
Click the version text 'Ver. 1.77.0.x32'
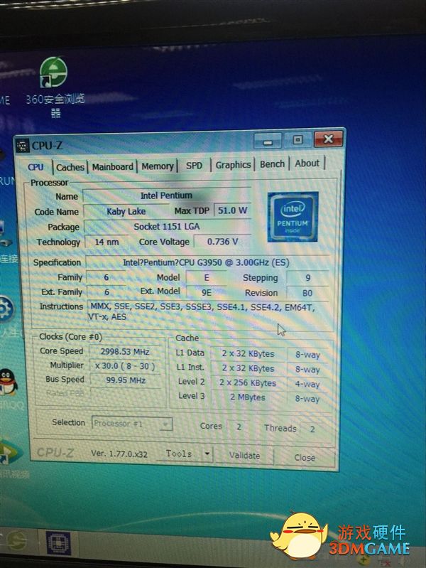(119, 454)
